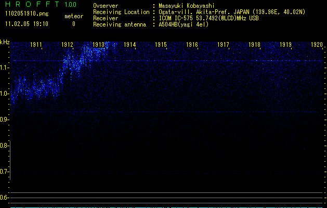Click the version number 1.0.0
Viewport: 327px width, 208px height.
(x=71, y=5)
